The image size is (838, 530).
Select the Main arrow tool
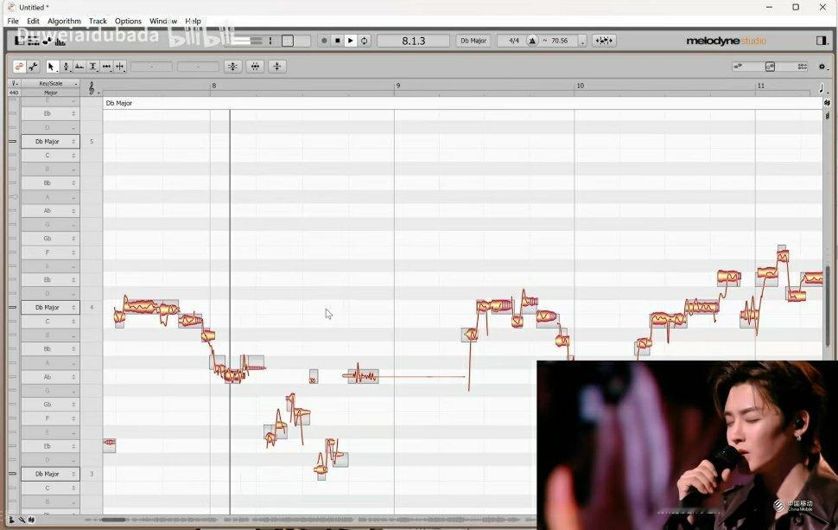click(51, 67)
